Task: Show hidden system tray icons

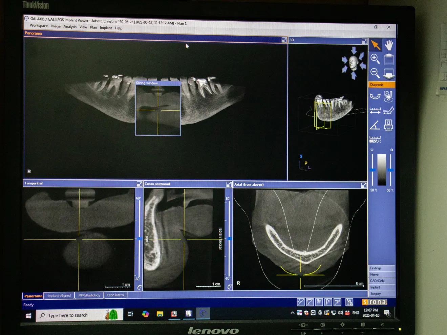Action: tap(292, 313)
